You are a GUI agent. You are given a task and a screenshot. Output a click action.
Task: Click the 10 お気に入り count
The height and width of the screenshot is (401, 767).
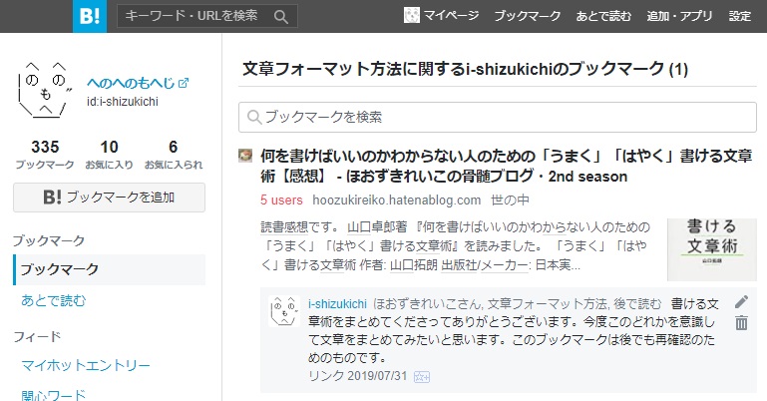pos(109,154)
